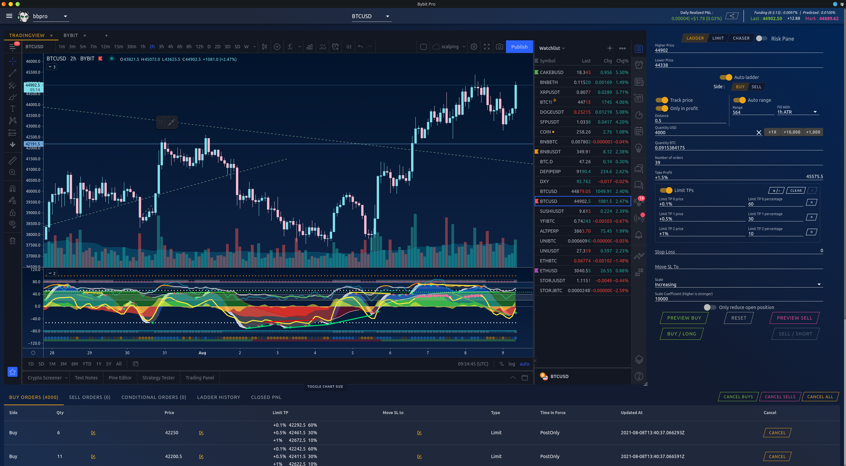Switch to Ladder History tab
The image size is (846, 466).
click(x=218, y=397)
